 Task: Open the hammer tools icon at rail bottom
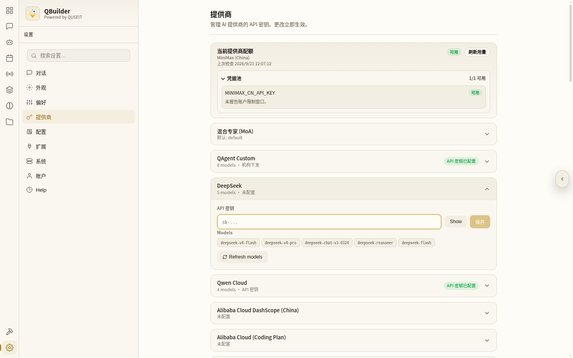coord(10,332)
